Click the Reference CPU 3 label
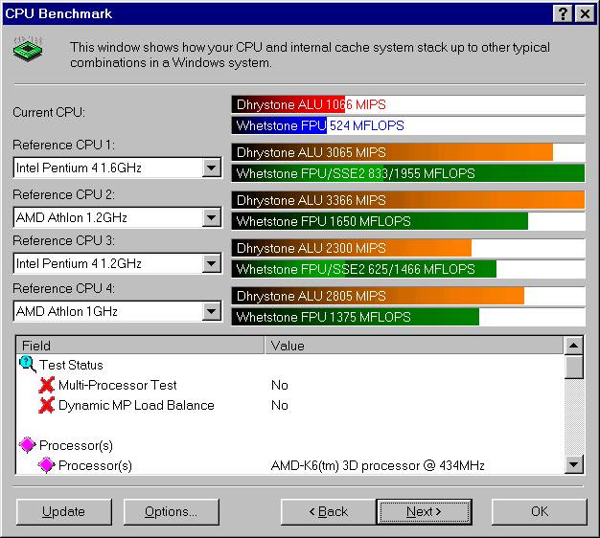This screenshot has height=538, width=600. point(63,240)
